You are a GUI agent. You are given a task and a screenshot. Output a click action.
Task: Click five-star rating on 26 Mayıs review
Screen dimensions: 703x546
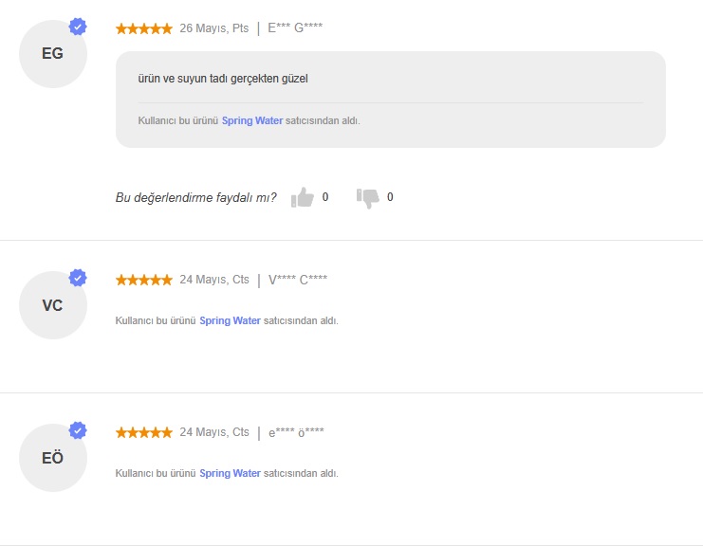pos(144,28)
